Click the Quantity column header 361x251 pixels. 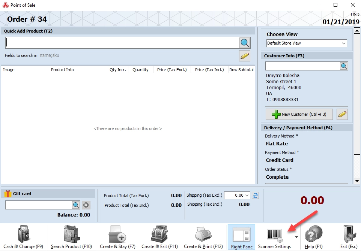140,70
